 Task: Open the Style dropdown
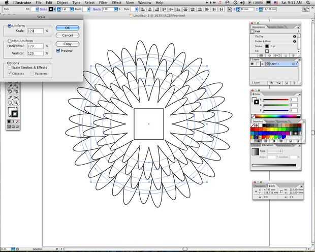[x=137, y=9]
